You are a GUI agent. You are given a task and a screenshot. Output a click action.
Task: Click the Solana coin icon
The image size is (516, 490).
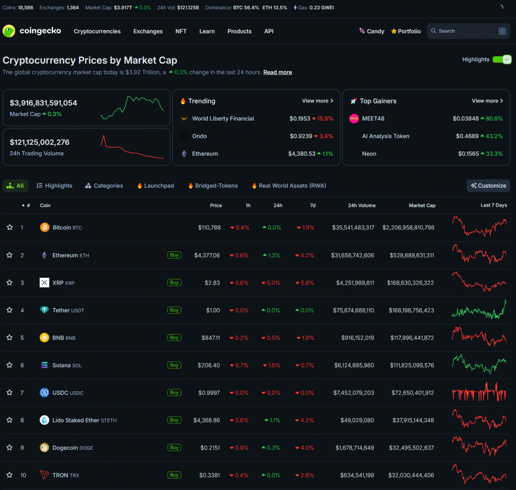pos(45,365)
